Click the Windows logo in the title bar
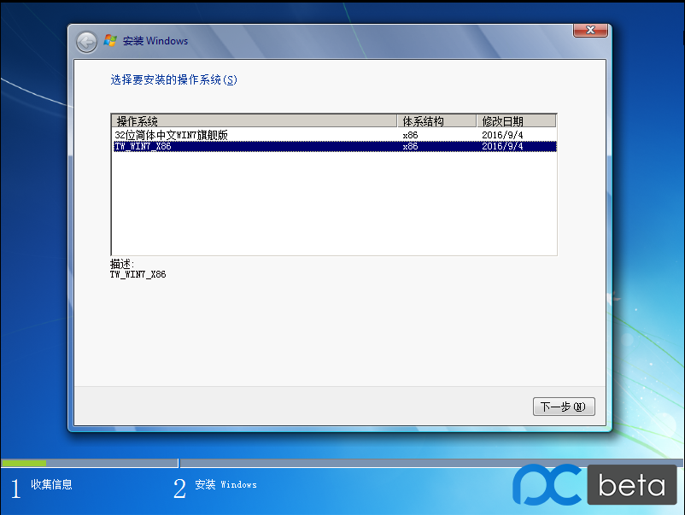This screenshot has height=515, width=685. point(110,40)
